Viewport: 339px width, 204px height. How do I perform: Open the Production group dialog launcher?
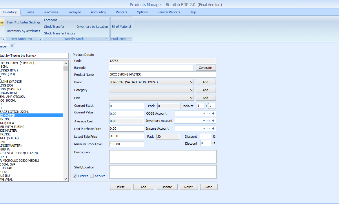tap(130, 39)
